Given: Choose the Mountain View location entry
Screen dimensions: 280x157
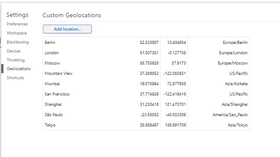Looking at the screenshot, I should [146, 73].
